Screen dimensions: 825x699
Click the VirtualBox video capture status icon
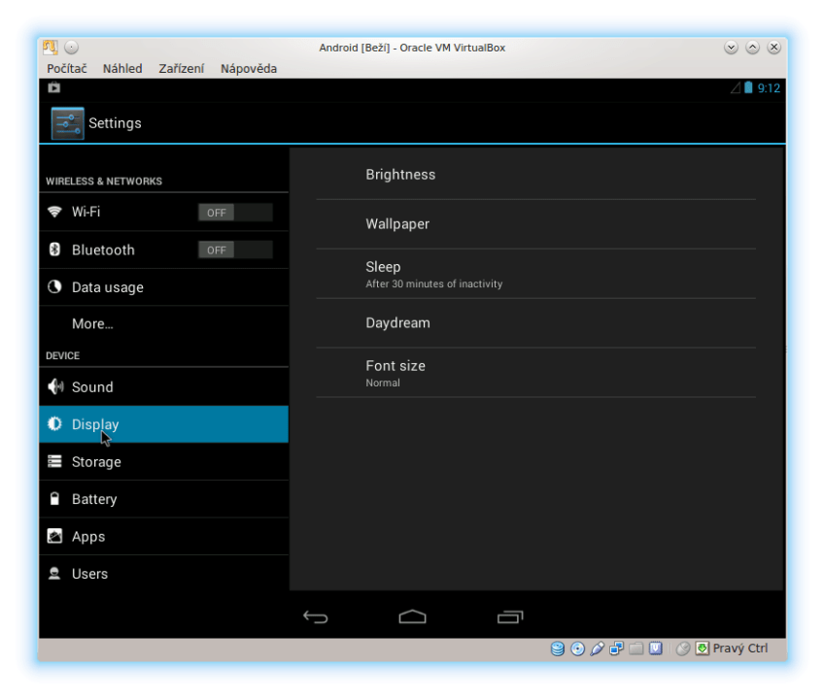point(656,649)
